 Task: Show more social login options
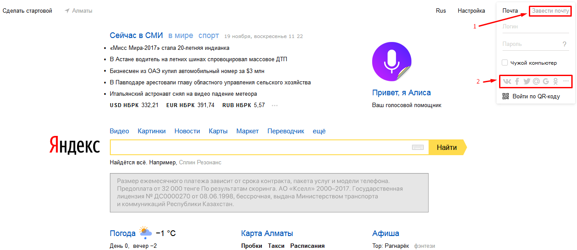(x=566, y=81)
